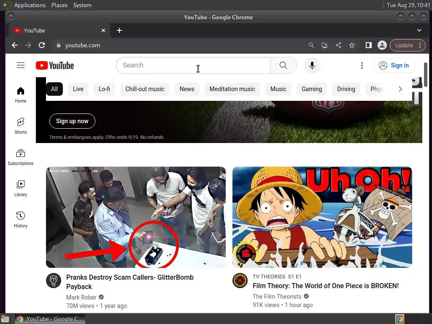Bookmark this tab with star icon
Image resolution: width=432 pixels, height=324 pixels.
click(x=352, y=45)
